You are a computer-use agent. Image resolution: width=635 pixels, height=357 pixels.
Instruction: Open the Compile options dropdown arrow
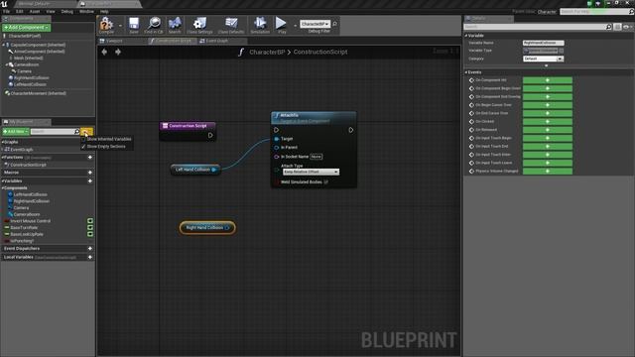click(120, 26)
